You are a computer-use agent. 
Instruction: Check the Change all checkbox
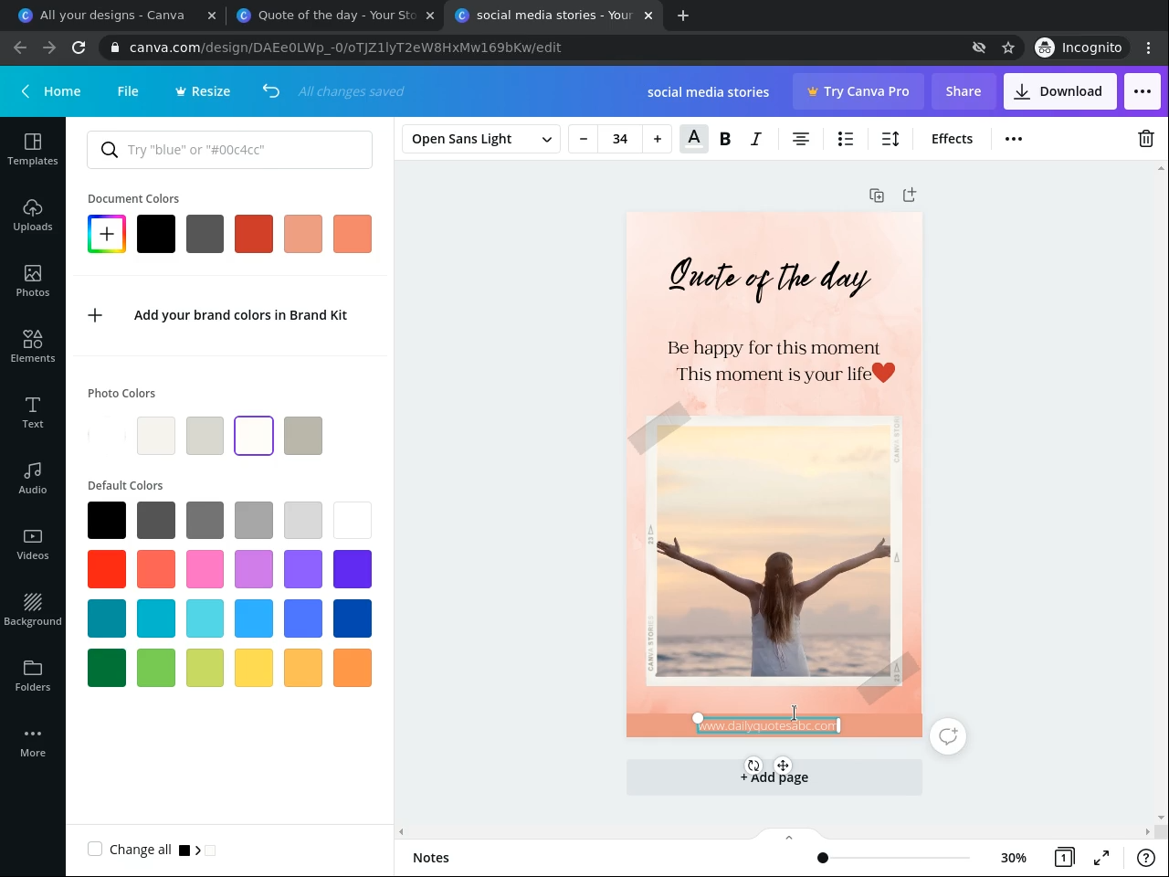point(95,850)
